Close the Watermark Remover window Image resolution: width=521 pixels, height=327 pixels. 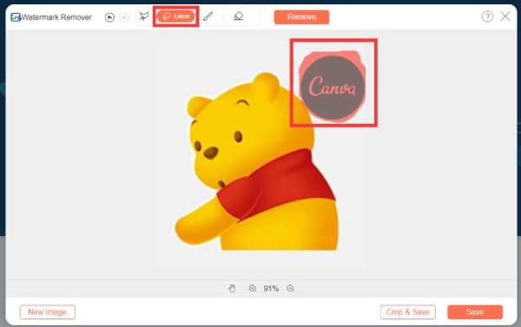pos(505,16)
